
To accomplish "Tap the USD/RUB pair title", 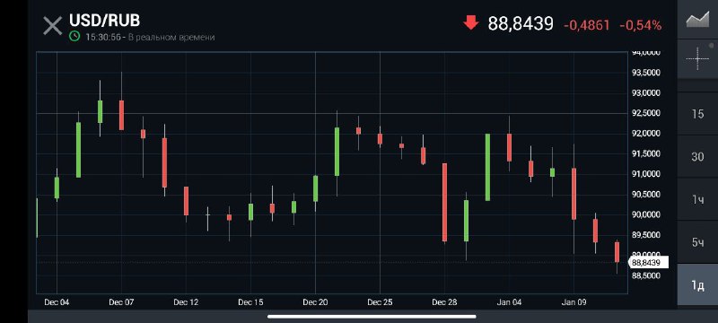I will click(x=104, y=21).
